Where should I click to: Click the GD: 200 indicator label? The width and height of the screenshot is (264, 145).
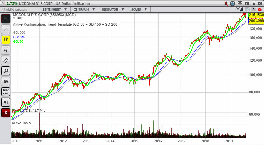coord(19,33)
